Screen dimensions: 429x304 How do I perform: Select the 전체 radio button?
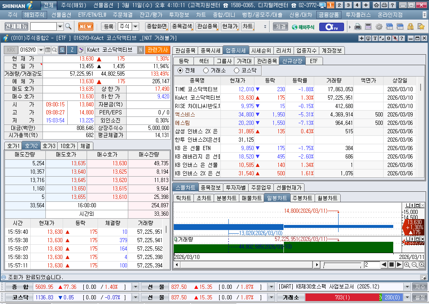click(x=180, y=71)
